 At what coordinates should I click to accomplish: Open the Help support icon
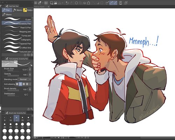point(126,3)
